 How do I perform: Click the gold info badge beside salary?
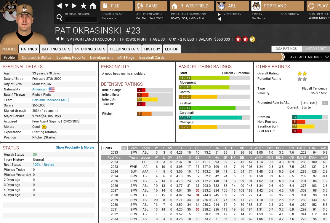point(252,39)
